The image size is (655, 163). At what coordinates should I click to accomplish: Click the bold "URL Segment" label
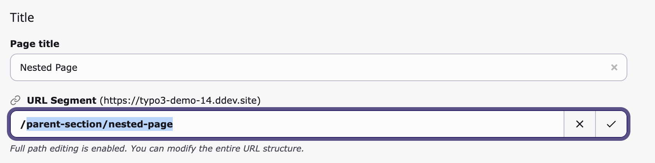pos(61,101)
